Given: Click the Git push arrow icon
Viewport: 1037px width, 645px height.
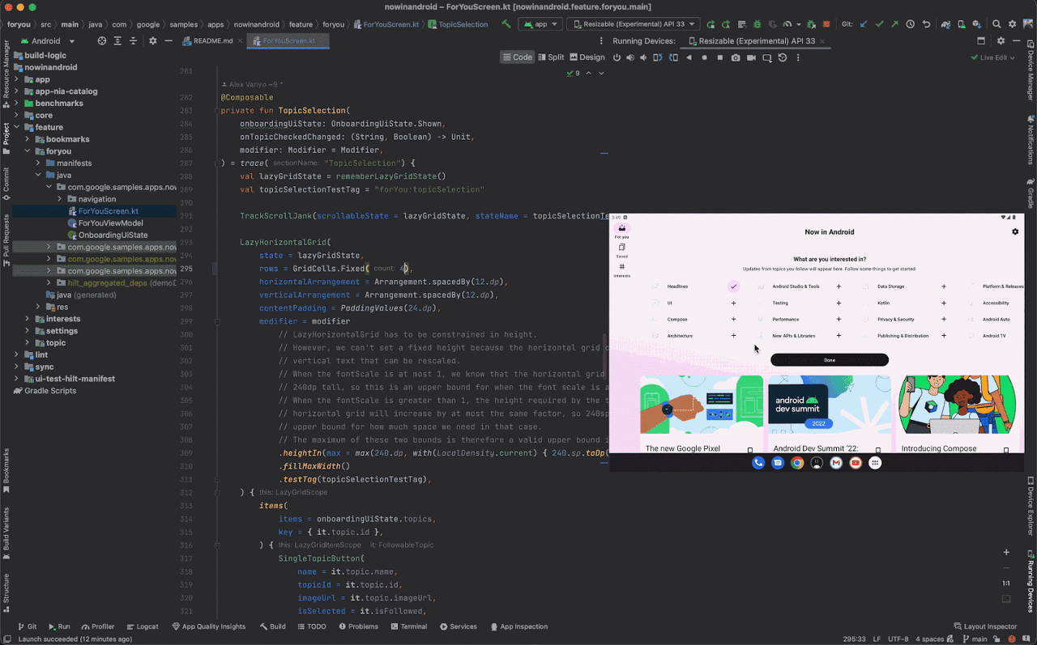Looking at the screenshot, I should click(x=894, y=24).
